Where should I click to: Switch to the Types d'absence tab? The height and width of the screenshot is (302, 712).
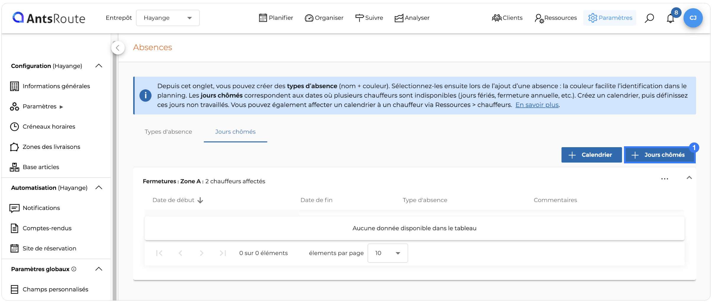(x=168, y=132)
